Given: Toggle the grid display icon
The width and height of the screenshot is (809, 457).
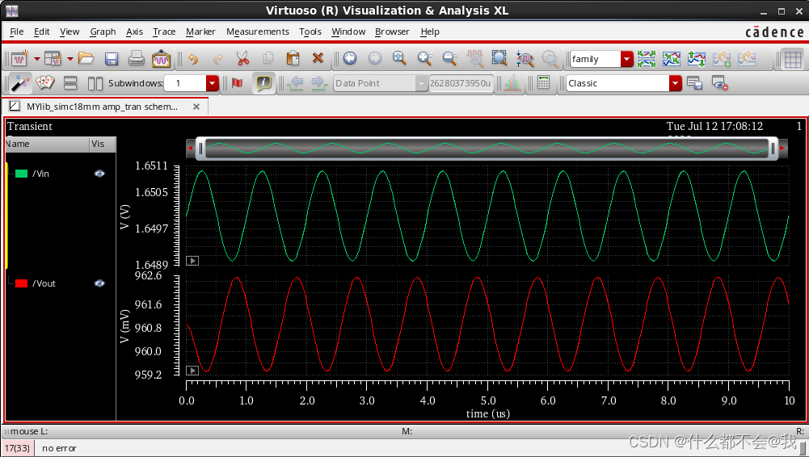Looking at the screenshot, I should [x=793, y=59].
